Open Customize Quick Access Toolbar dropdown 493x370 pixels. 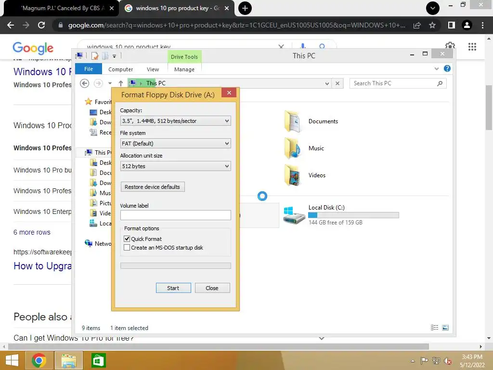tap(115, 56)
